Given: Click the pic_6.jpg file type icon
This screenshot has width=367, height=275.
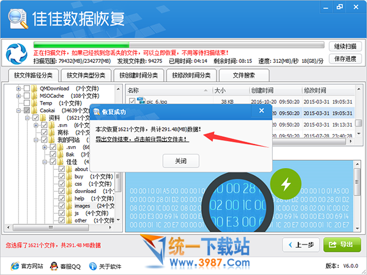Looking at the screenshot, I should click(x=141, y=101).
